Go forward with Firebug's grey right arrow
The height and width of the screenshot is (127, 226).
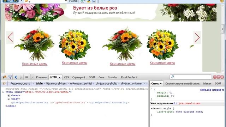(x=21, y=77)
